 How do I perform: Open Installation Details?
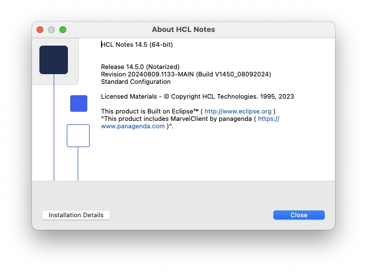click(76, 215)
